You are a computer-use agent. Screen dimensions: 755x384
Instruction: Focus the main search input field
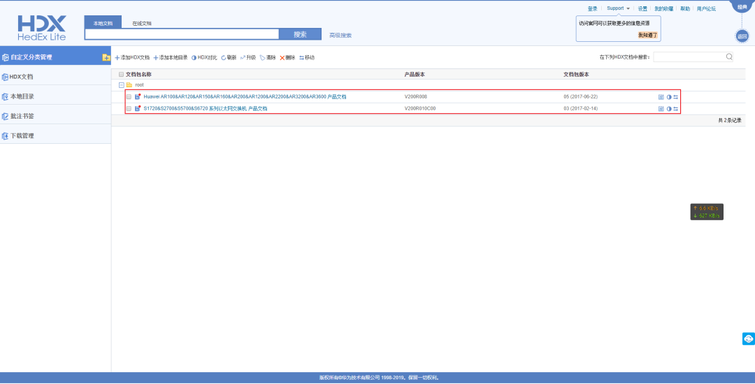tap(182, 35)
